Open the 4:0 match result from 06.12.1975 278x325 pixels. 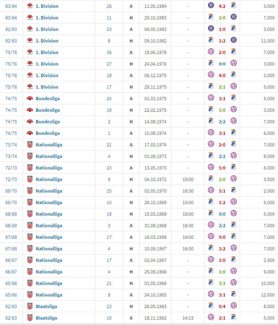222,75
